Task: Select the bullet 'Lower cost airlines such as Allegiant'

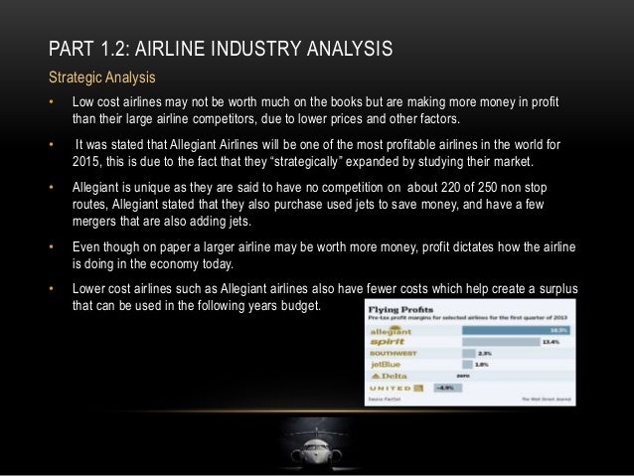Action: click(325, 297)
